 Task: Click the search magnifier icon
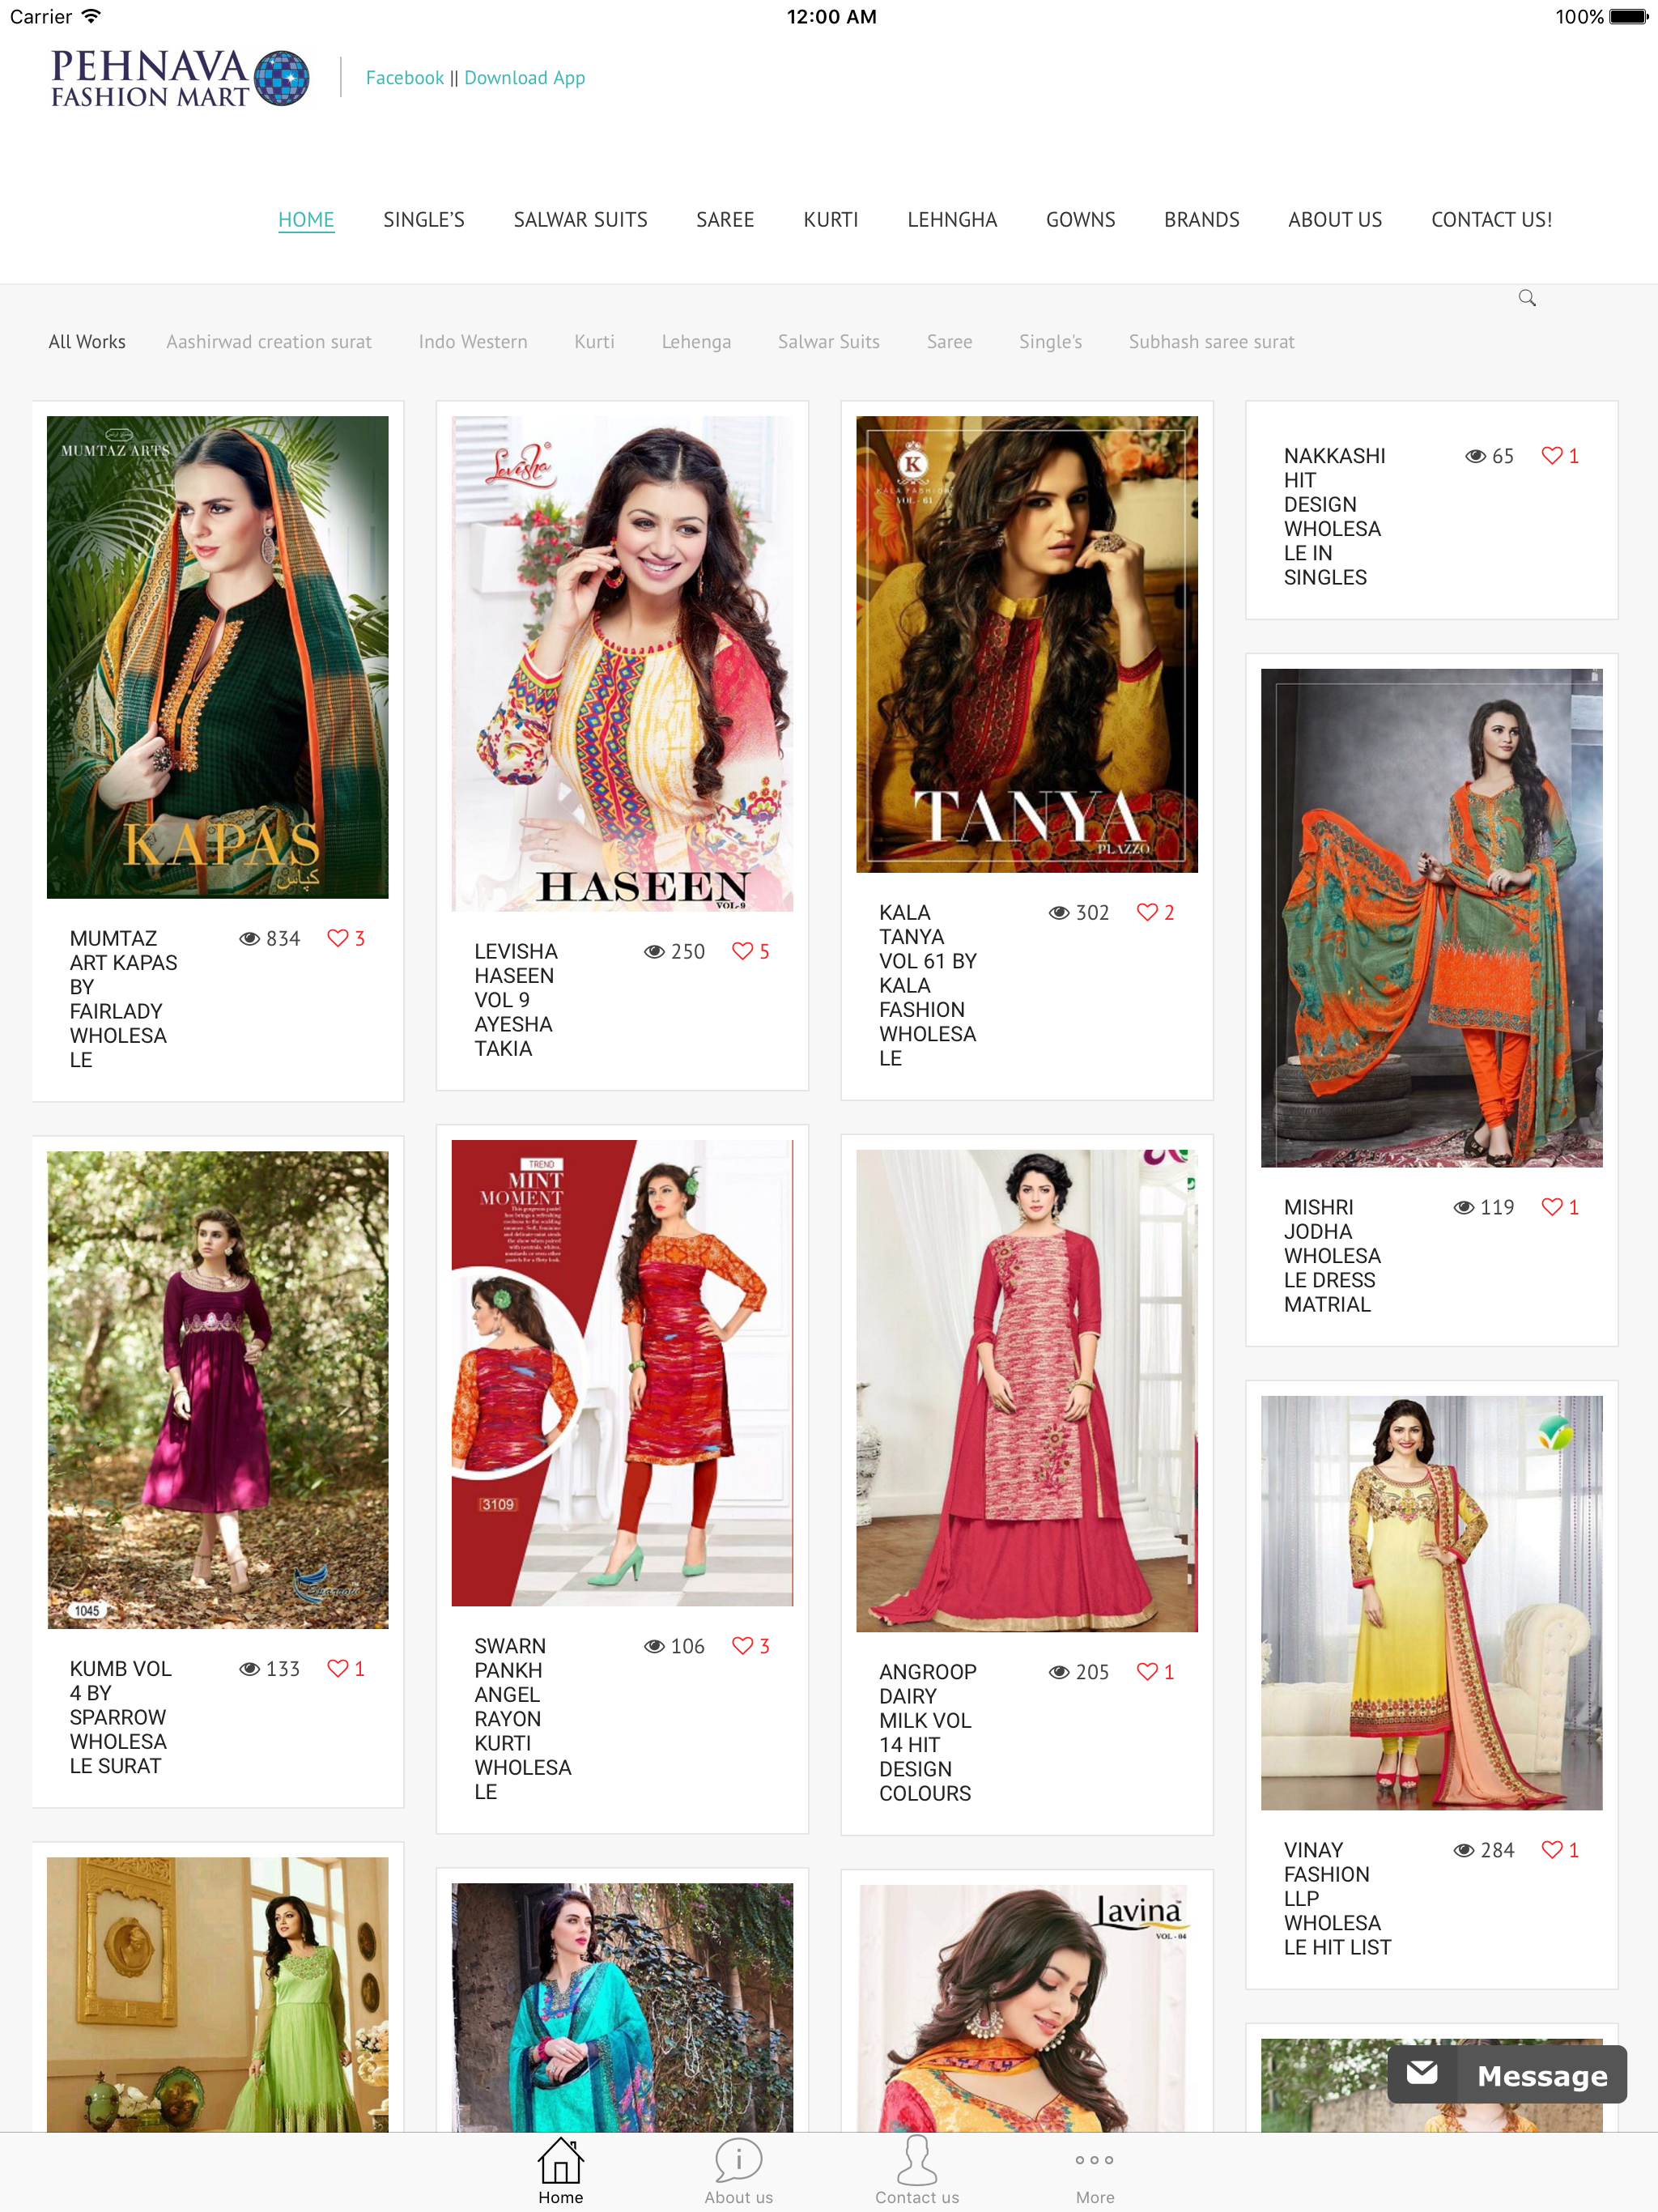(1527, 298)
